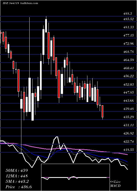
Task: Click the 447.85 price axis label
Action: (129, 92)
